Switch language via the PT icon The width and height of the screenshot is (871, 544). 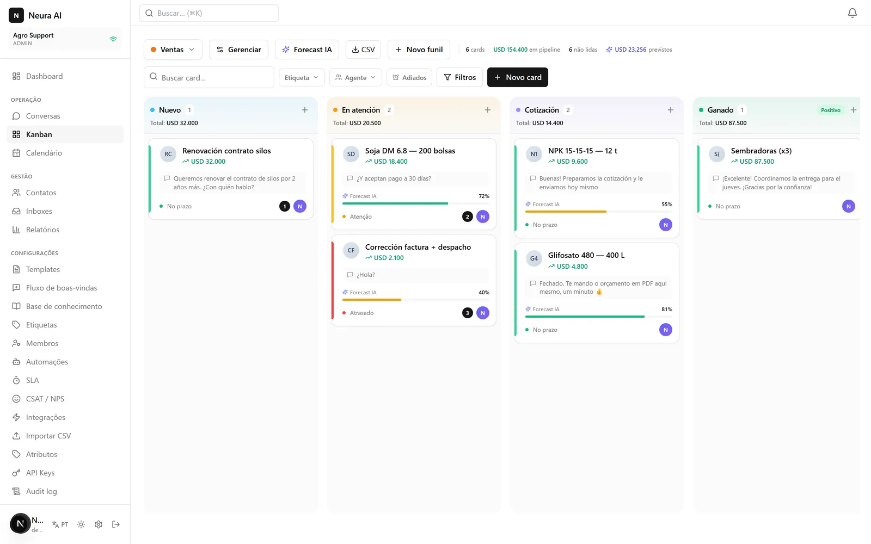(x=60, y=524)
